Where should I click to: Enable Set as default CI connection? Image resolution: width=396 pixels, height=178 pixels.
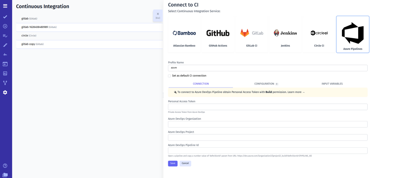point(169,76)
